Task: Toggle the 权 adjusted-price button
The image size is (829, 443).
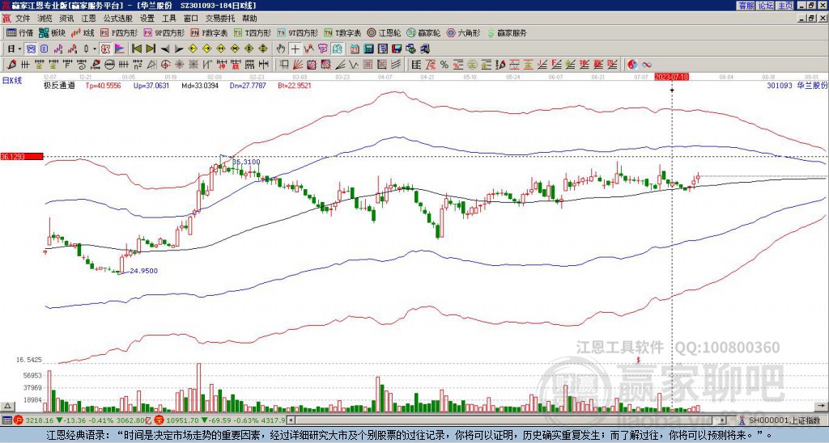Action: [105, 49]
